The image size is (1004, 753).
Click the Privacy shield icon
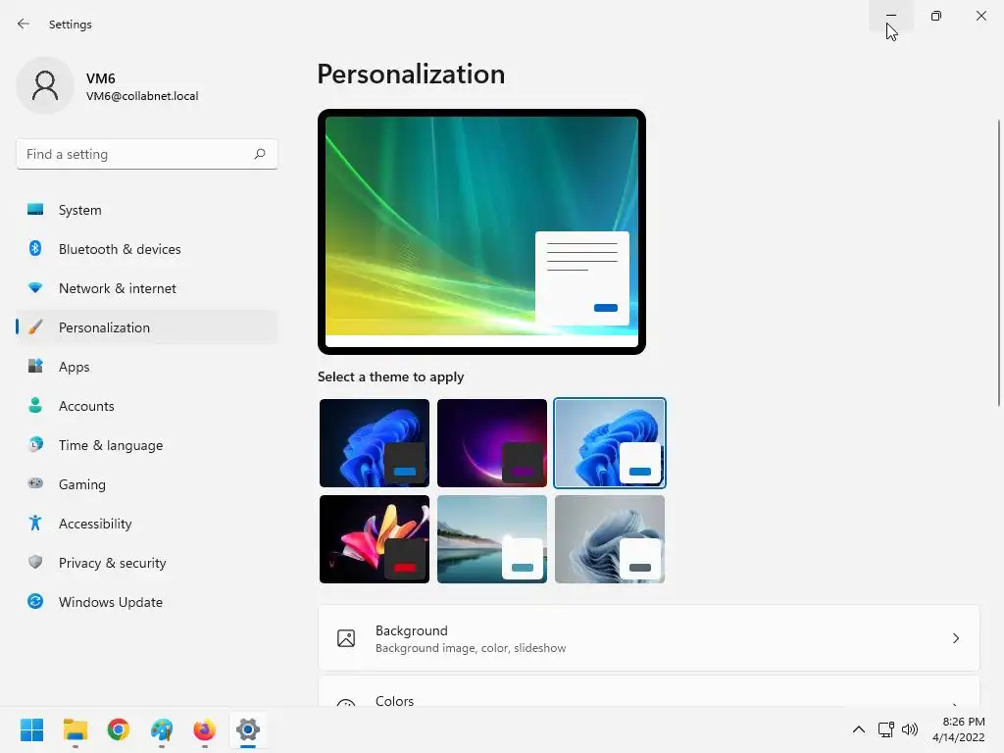pos(35,562)
